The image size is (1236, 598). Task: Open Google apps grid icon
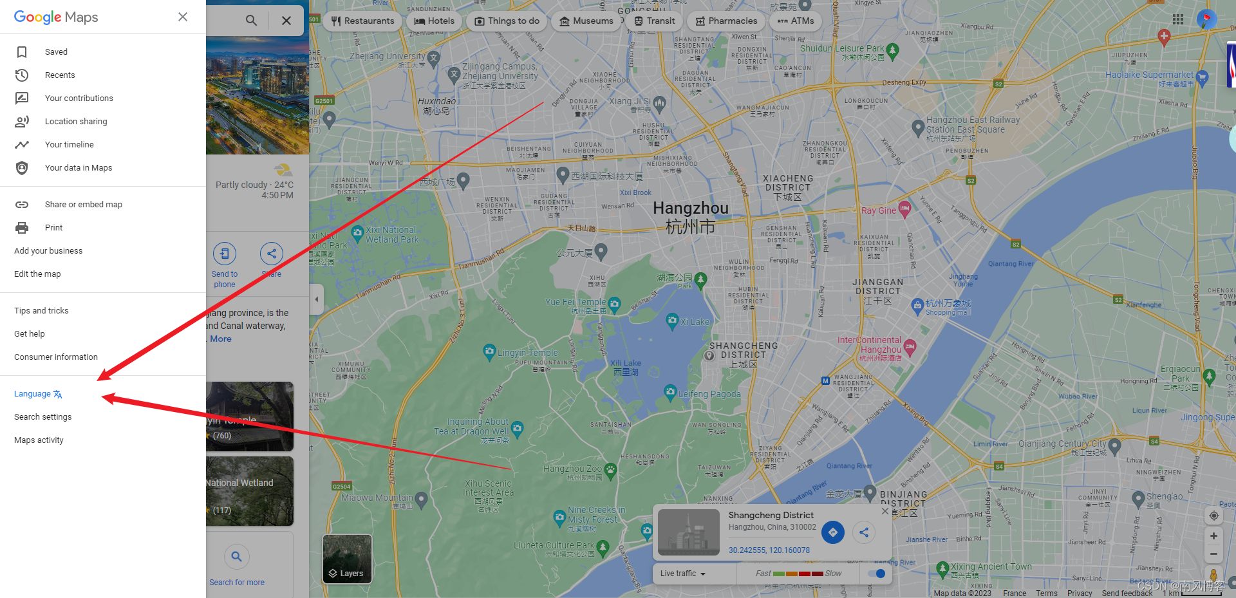1178,19
